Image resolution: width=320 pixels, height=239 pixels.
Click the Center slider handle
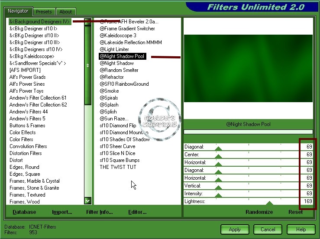tap(218, 157)
